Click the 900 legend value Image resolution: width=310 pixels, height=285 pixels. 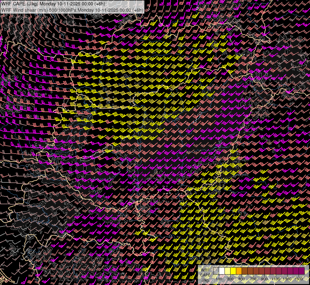[264, 279]
